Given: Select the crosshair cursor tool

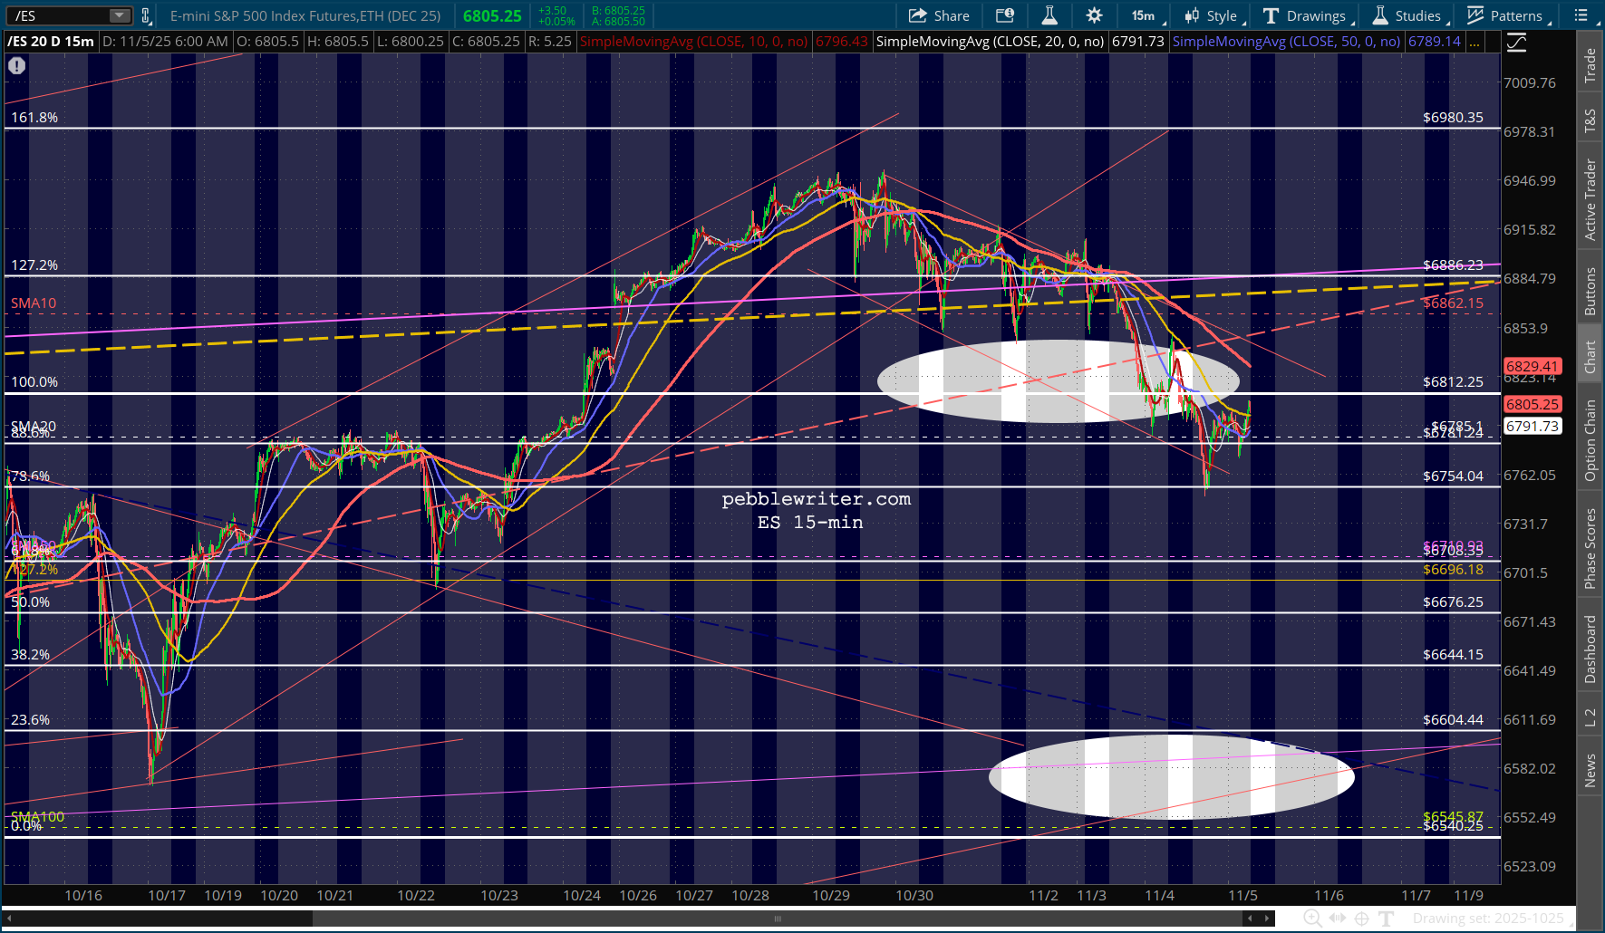Looking at the screenshot, I should point(1361,919).
